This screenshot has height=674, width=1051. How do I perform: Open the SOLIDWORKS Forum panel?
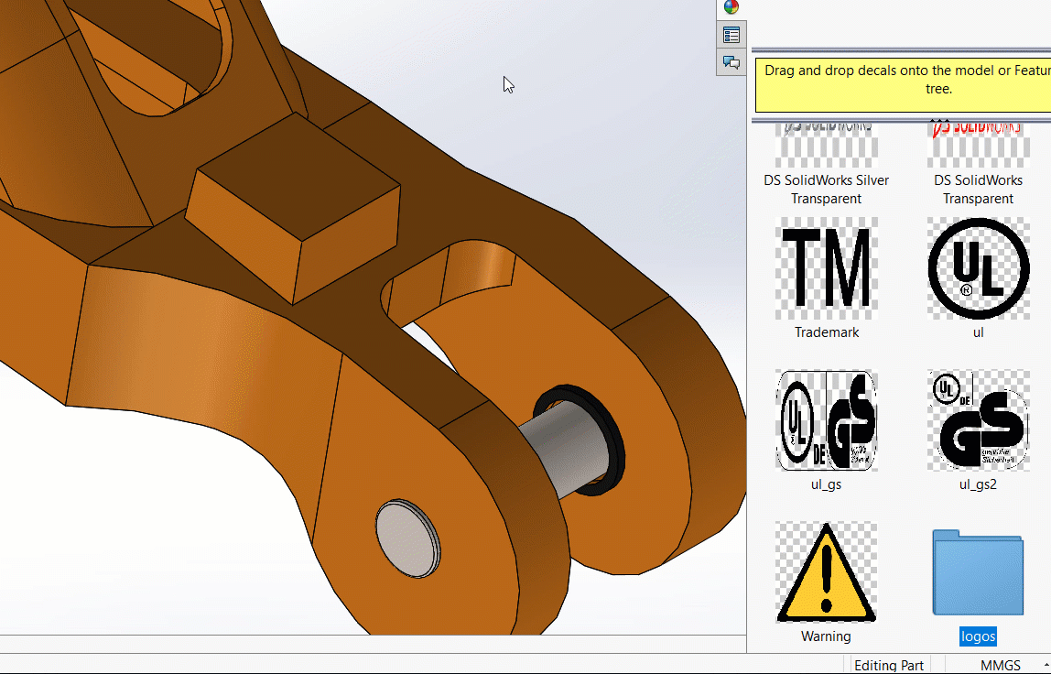coord(731,62)
